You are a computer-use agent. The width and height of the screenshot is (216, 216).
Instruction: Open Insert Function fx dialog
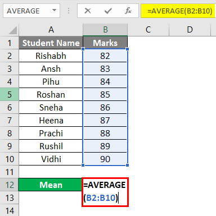[128, 11]
